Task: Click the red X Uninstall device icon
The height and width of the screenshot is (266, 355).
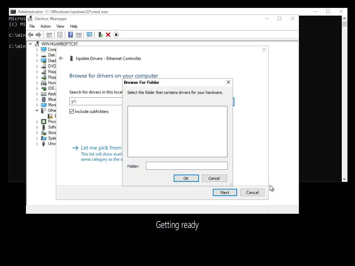Action: [x=108, y=35]
